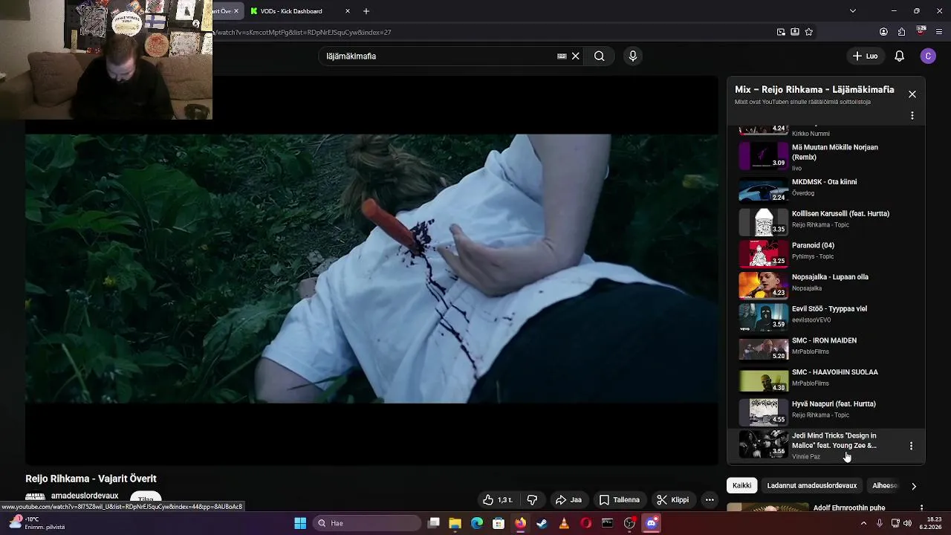Click the Luo create button
This screenshot has height=535, width=951.
(x=865, y=56)
